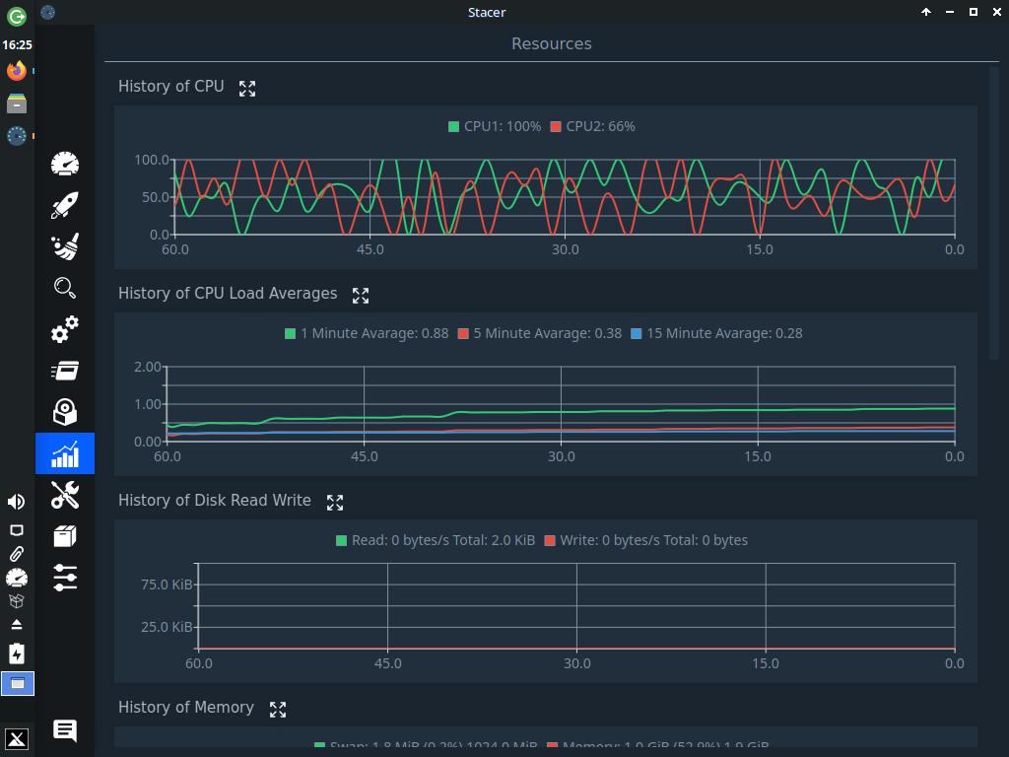The width and height of the screenshot is (1009, 757).
Task: Expand the History of CPU Load Averages chart
Action: click(x=361, y=296)
